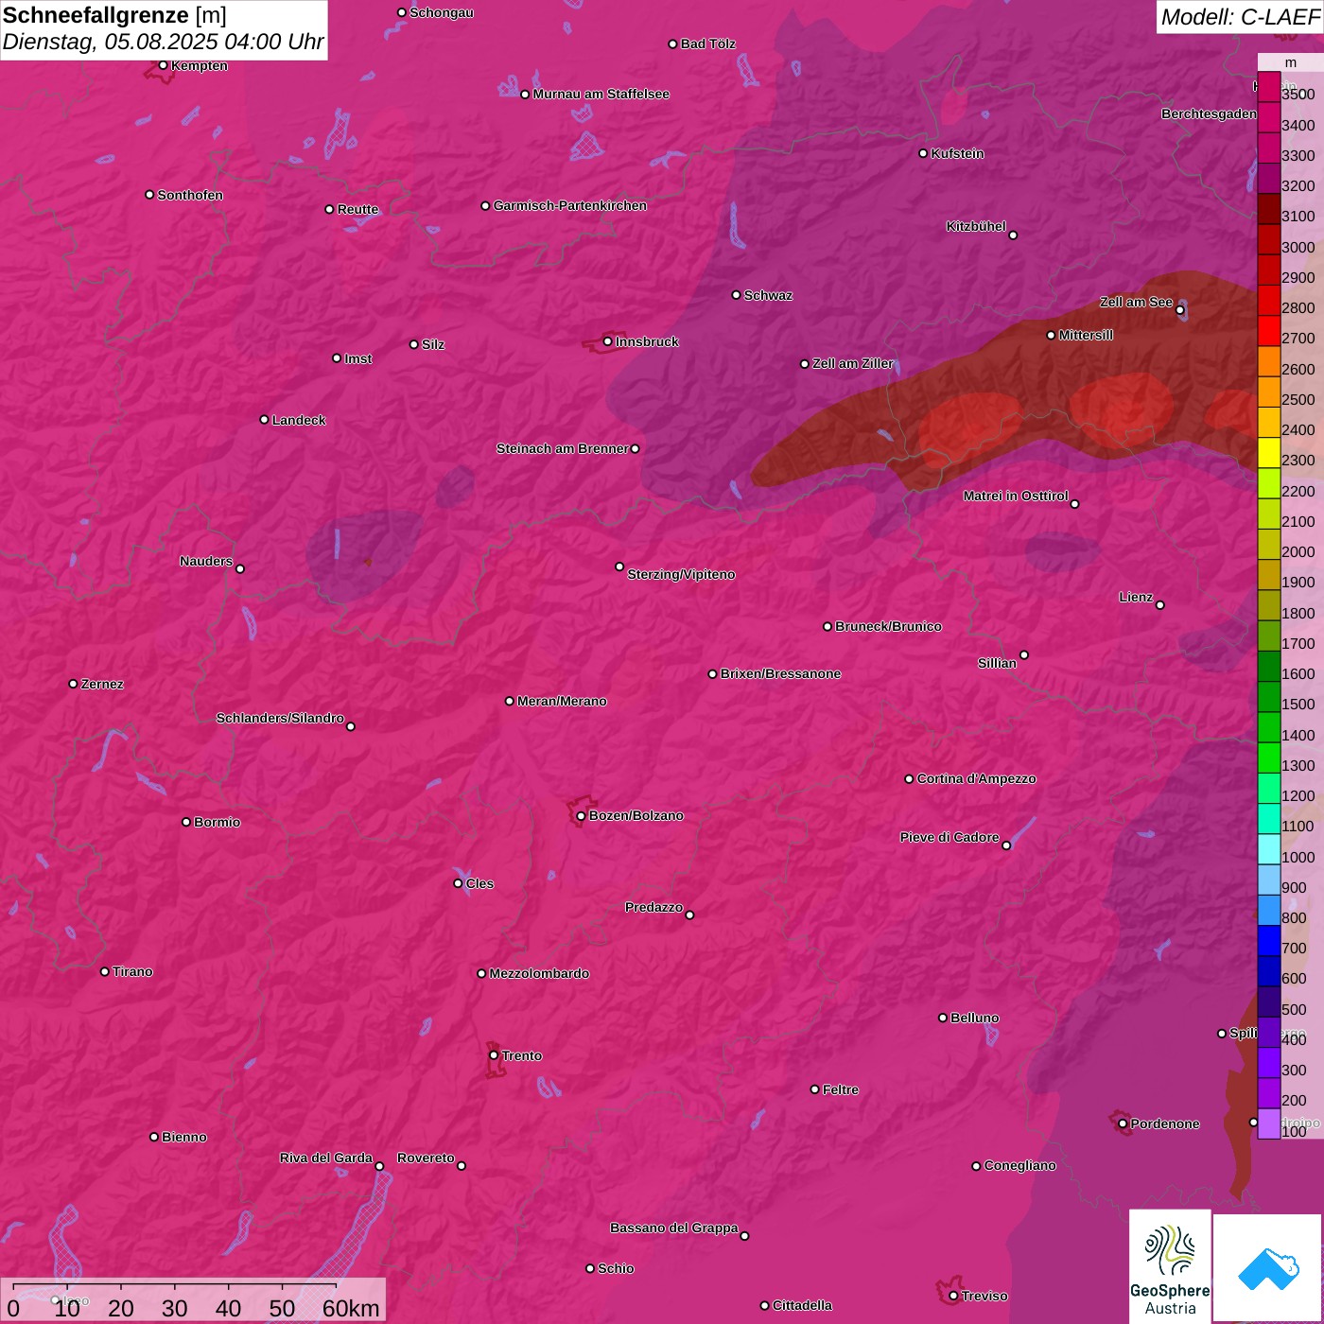Click the Reutte label
Viewport: 1324px width, 1324px height.
coord(357,209)
